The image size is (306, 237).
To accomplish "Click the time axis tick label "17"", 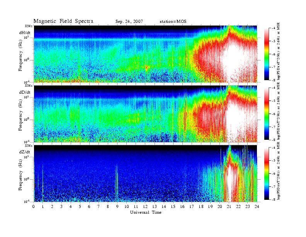I will click(192, 206).
